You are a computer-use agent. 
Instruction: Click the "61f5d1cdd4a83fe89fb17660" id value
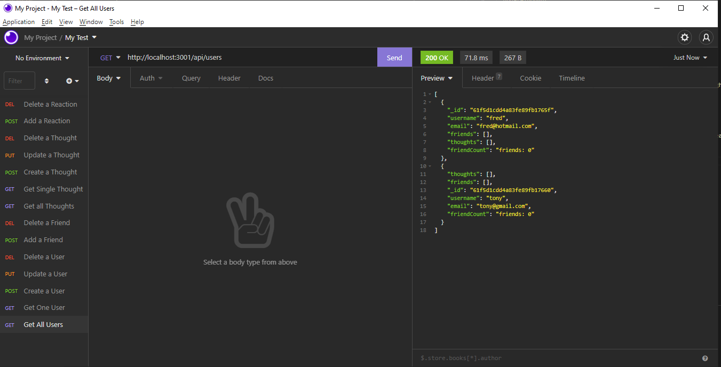(513, 190)
